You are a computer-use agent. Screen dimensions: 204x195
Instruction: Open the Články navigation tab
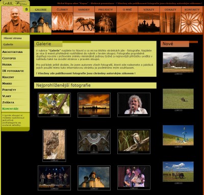tap(62, 10)
